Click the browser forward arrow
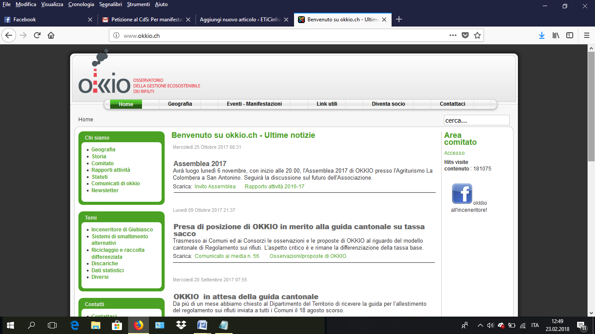 (x=24, y=35)
